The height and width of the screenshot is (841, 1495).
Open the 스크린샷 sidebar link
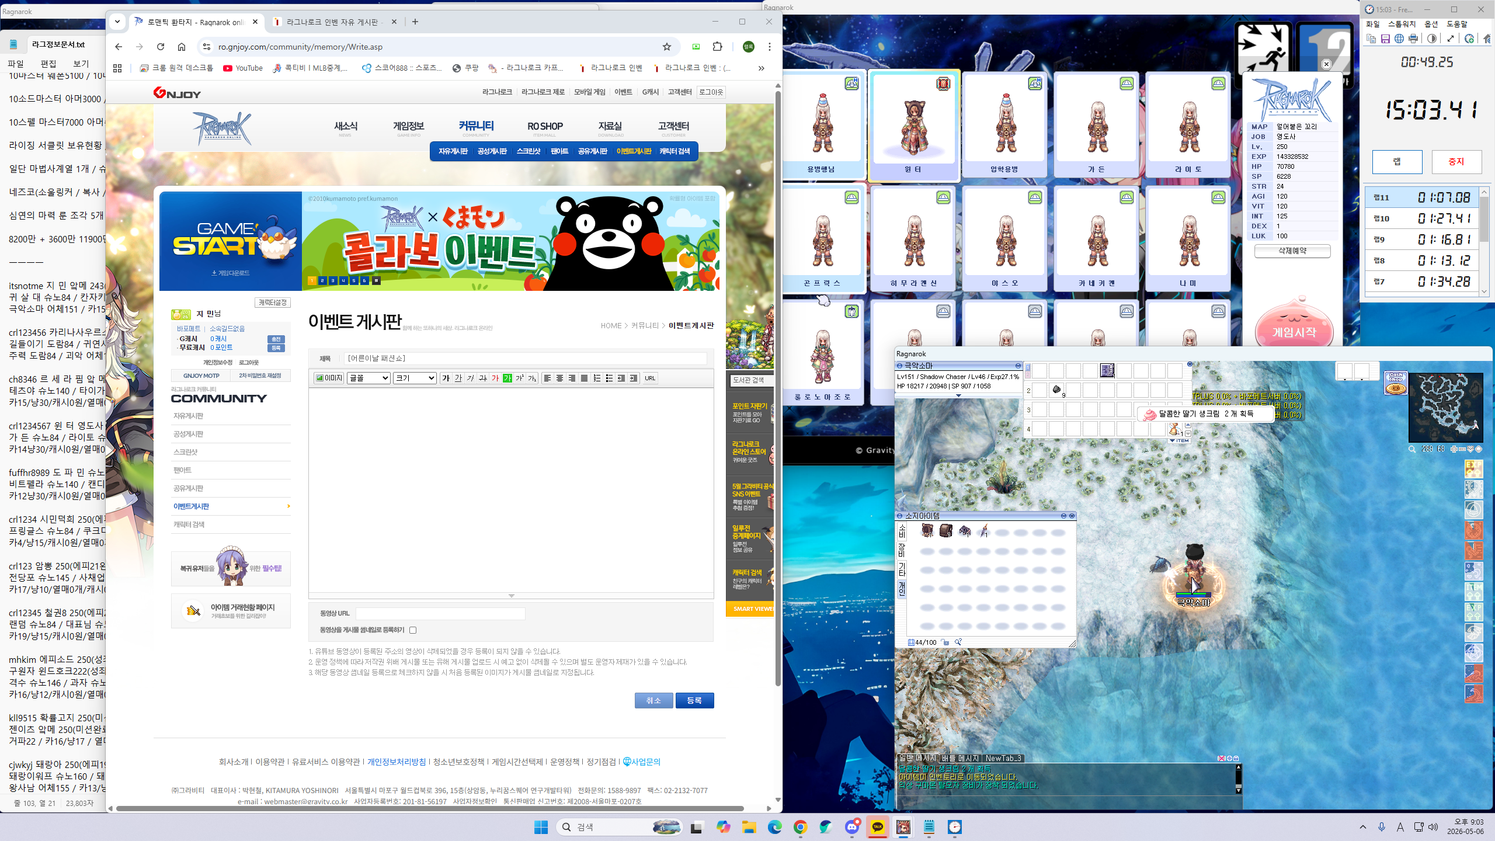tap(185, 452)
